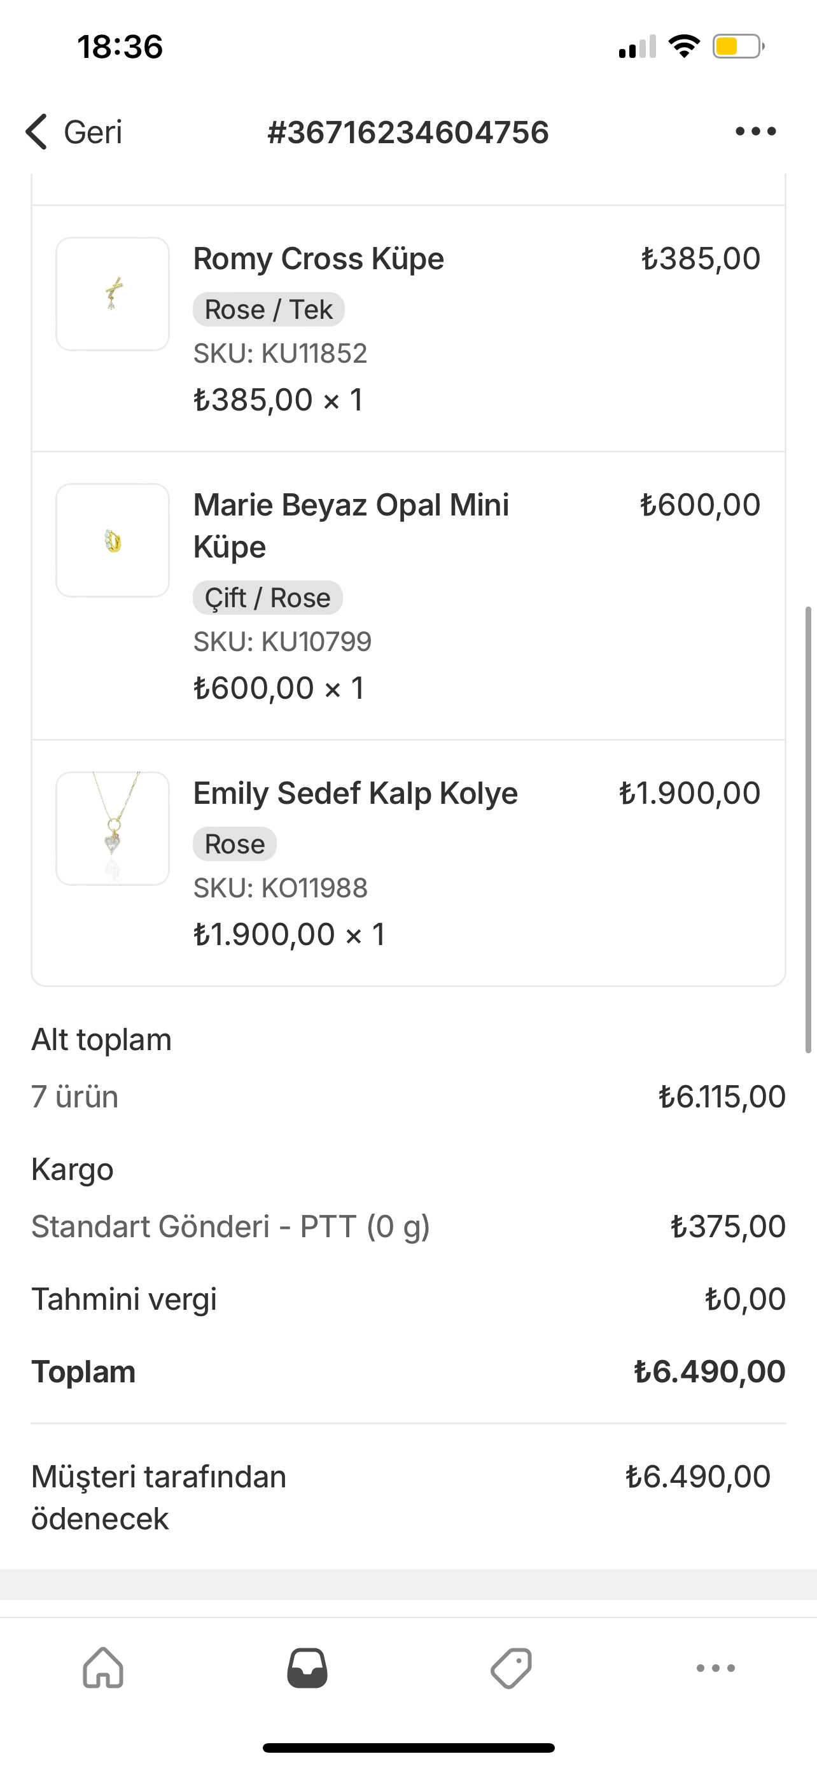Tap the battery indicator icon
The width and height of the screenshot is (817, 1768).
(x=738, y=46)
